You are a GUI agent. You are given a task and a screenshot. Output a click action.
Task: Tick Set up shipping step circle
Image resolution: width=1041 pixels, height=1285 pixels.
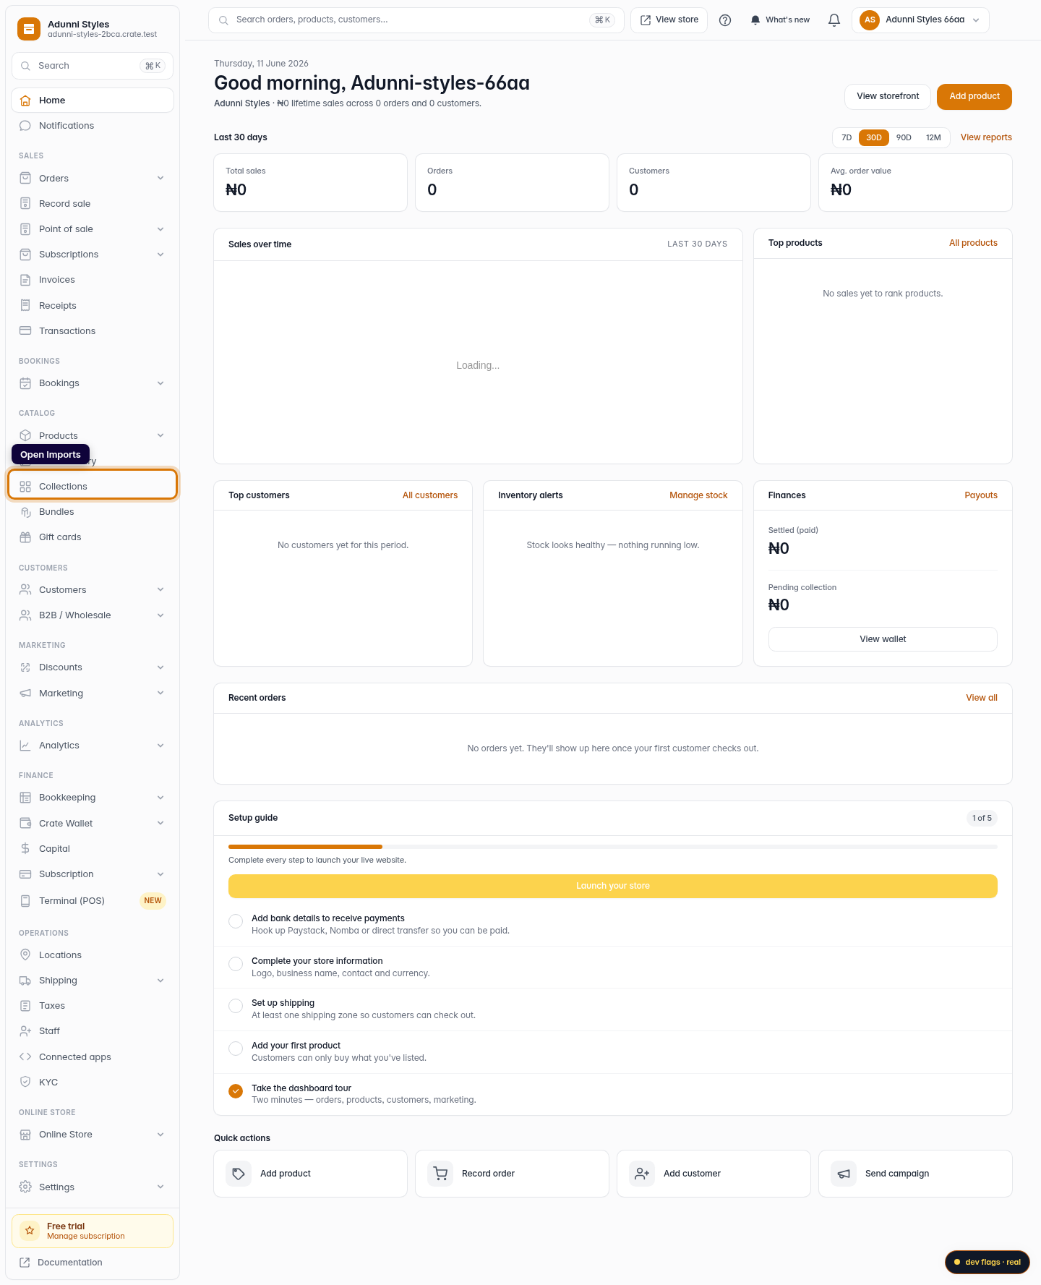[x=236, y=1006]
